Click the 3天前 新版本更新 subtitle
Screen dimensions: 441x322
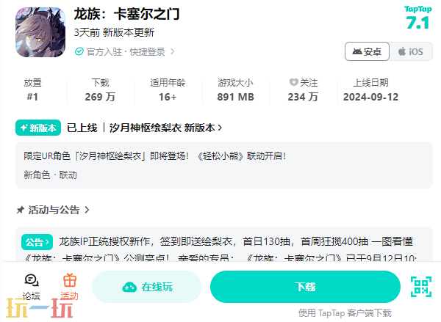(x=114, y=32)
